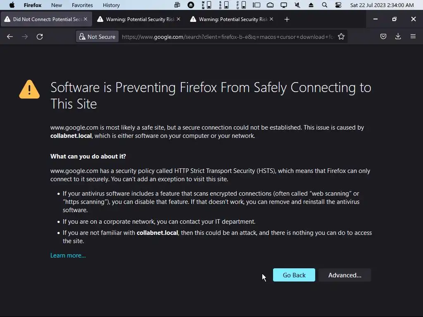
Task: Open the Apple menu
Action: 12,5
